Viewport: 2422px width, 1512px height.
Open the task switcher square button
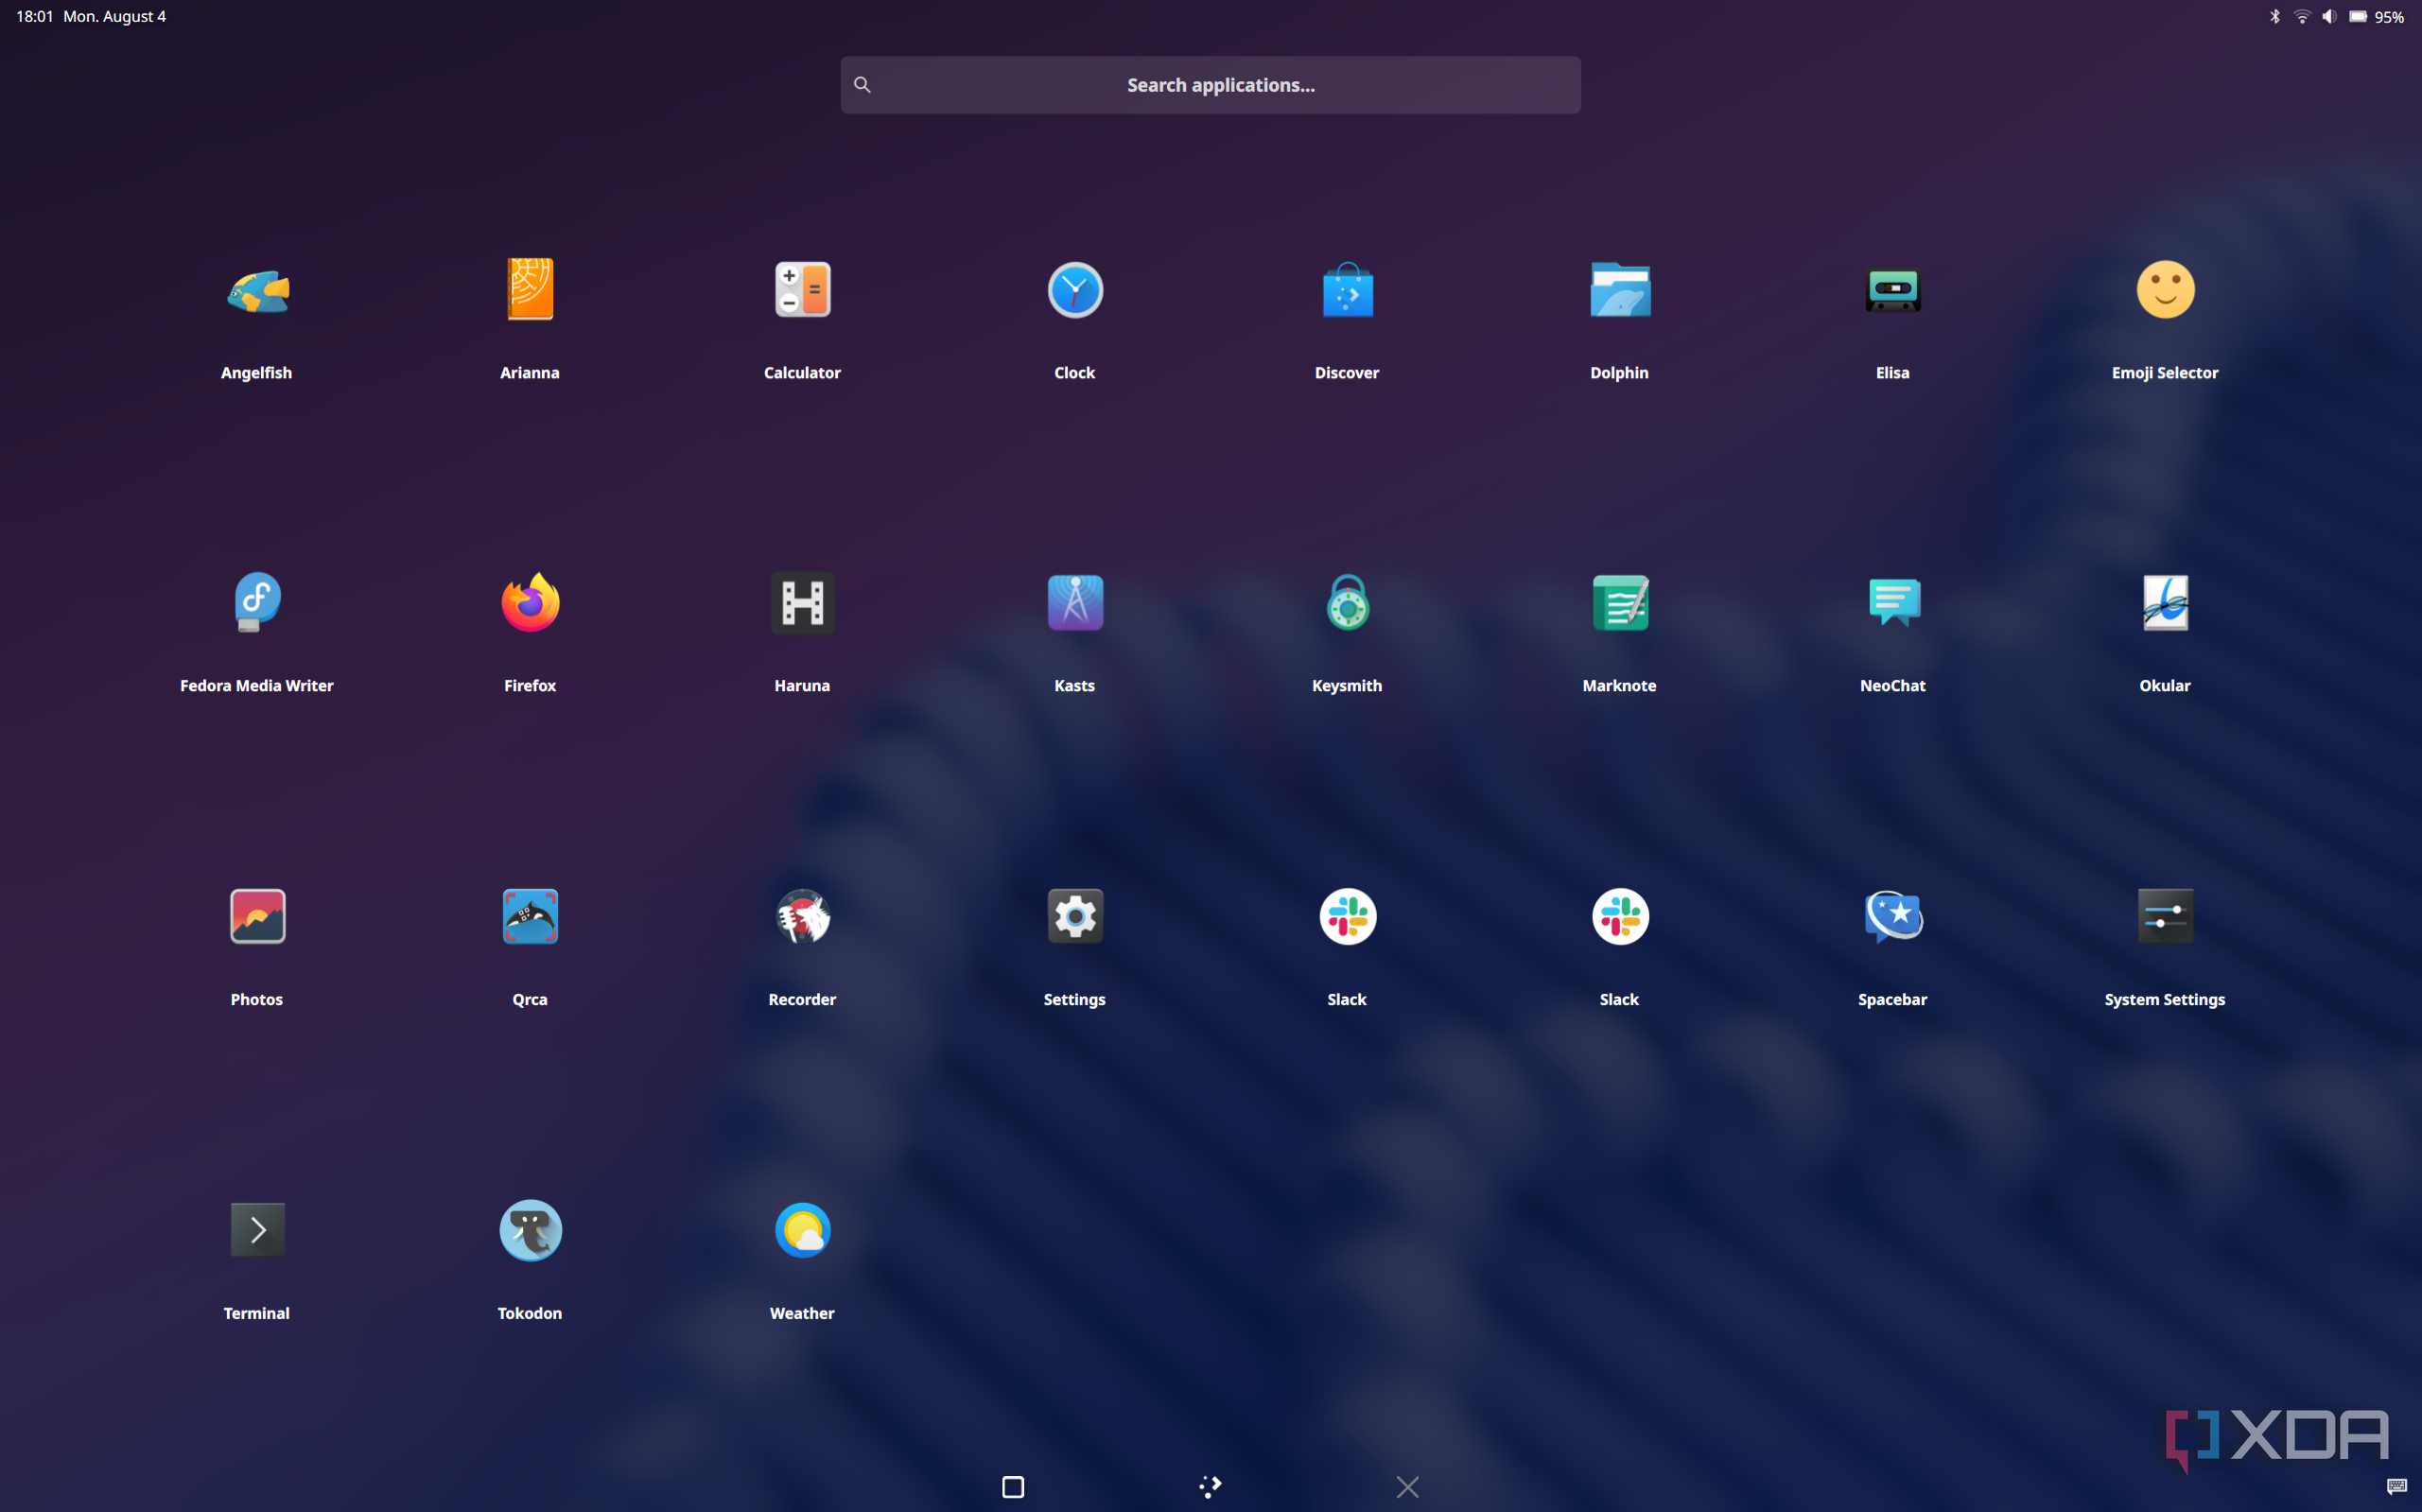pos(1013,1487)
